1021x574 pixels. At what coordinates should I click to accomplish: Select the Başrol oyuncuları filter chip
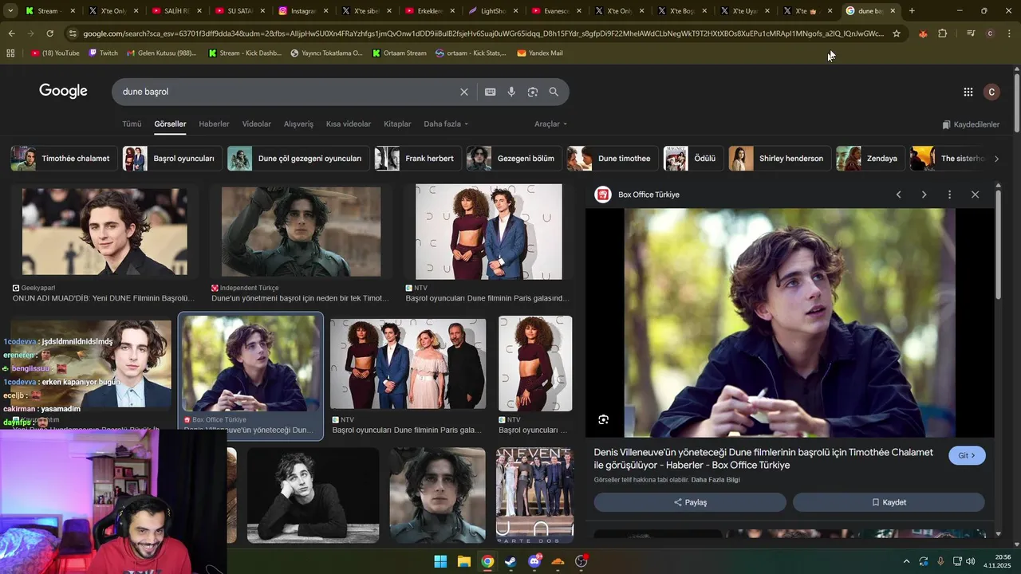pyautogui.click(x=171, y=159)
